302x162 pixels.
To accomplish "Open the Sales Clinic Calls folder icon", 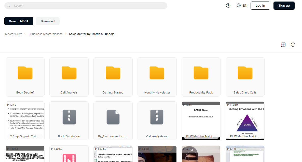I will [x=245, y=73].
